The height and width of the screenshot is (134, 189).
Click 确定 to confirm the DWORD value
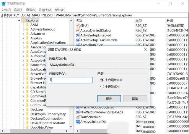coord(109,99)
